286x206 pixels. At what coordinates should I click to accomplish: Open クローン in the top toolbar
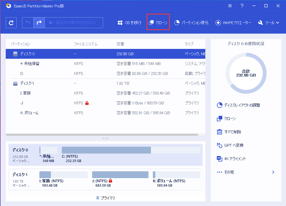(158, 23)
